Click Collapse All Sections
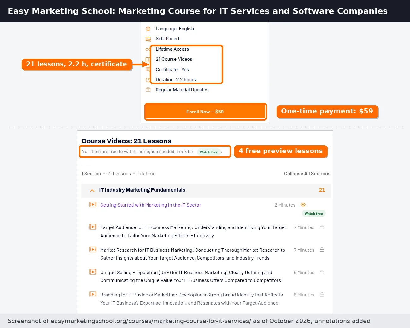The width and height of the screenshot is (410, 328). click(x=307, y=174)
